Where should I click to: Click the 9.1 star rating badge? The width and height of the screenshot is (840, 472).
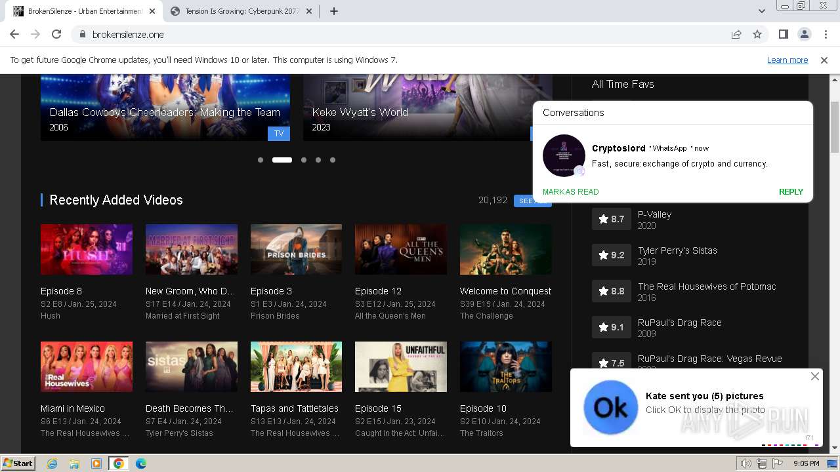[612, 327]
